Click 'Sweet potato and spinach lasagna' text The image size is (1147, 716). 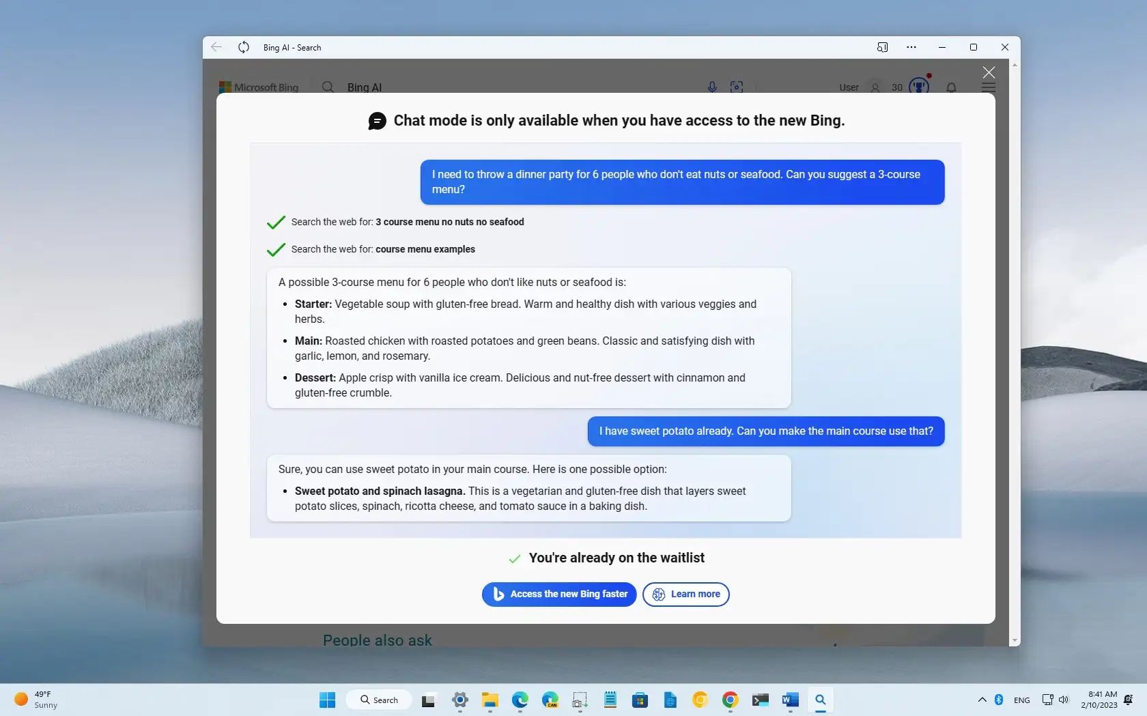point(380,491)
